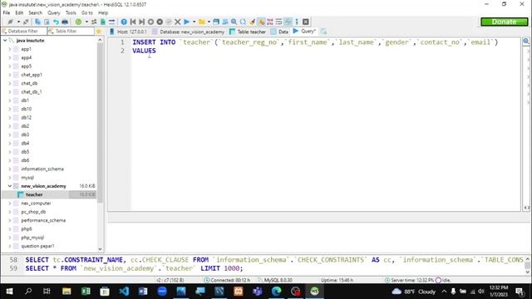Open the session manager connect icon
The width and height of the screenshot is (532, 299).
(11, 22)
